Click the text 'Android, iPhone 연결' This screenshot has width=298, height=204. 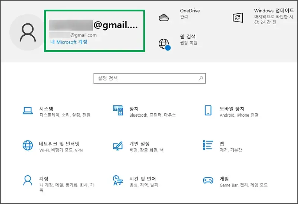tap(239, 115)
